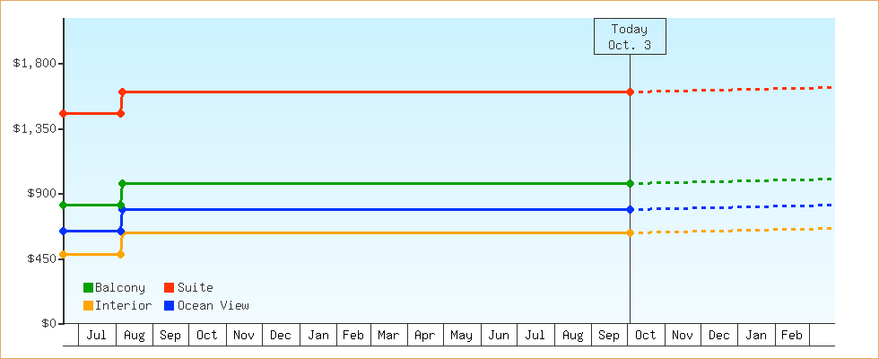Select the Balcony legend label
The image size is (879, 359).
pyautogui.click(x=119, y=287)
